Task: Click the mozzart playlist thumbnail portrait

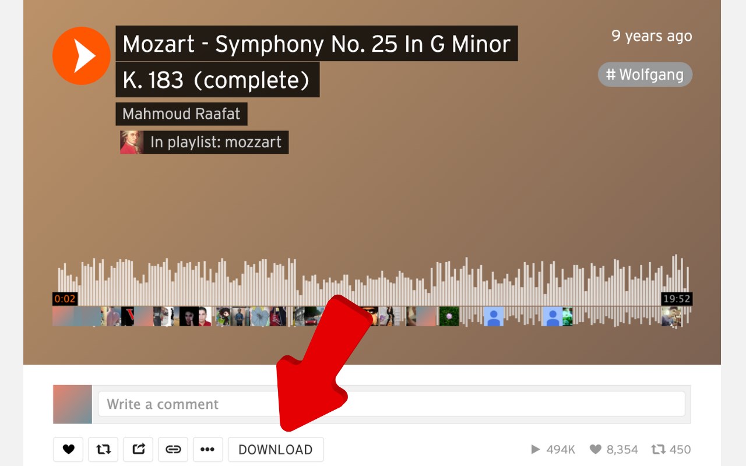Action: (x=132, y=142)
